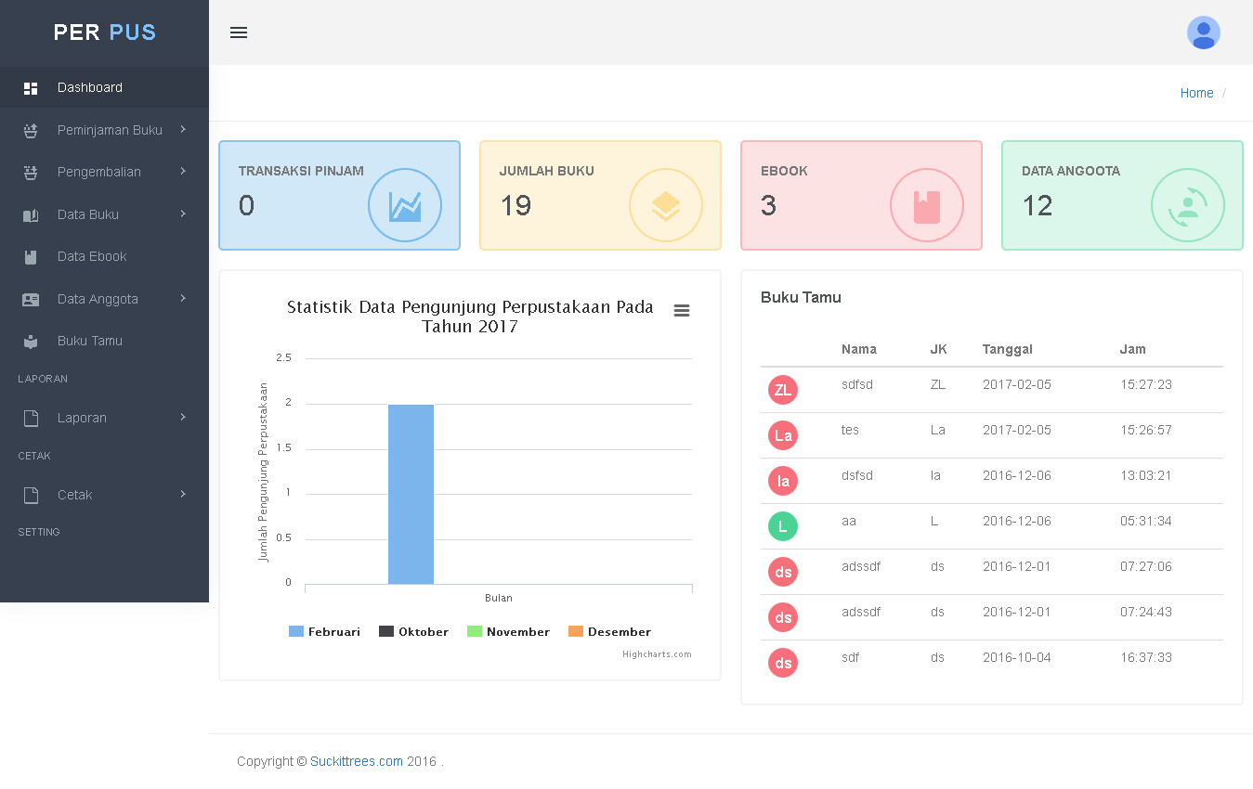This screenshot has height=789, width=1253.
Task: Click the Jumlah Buku layers icon
Action: coord(666,205)
